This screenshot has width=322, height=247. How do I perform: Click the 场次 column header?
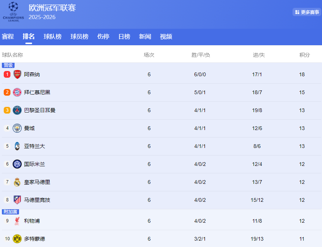[x=149, y=55]
